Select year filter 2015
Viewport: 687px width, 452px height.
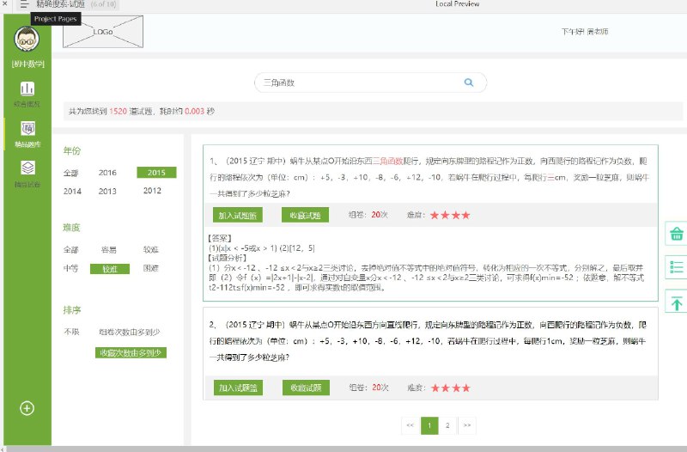point(156,173)
